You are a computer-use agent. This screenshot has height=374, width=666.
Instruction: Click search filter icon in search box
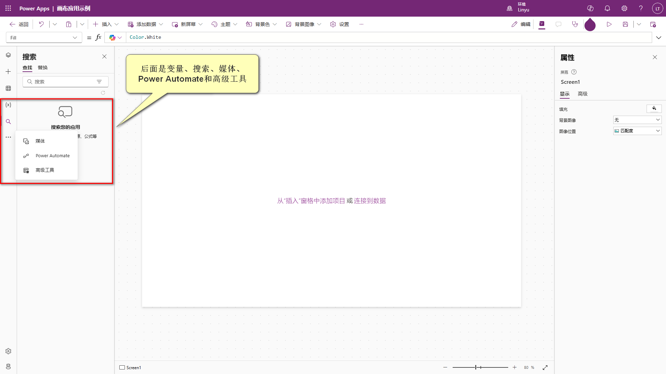[x=99, y=82]
